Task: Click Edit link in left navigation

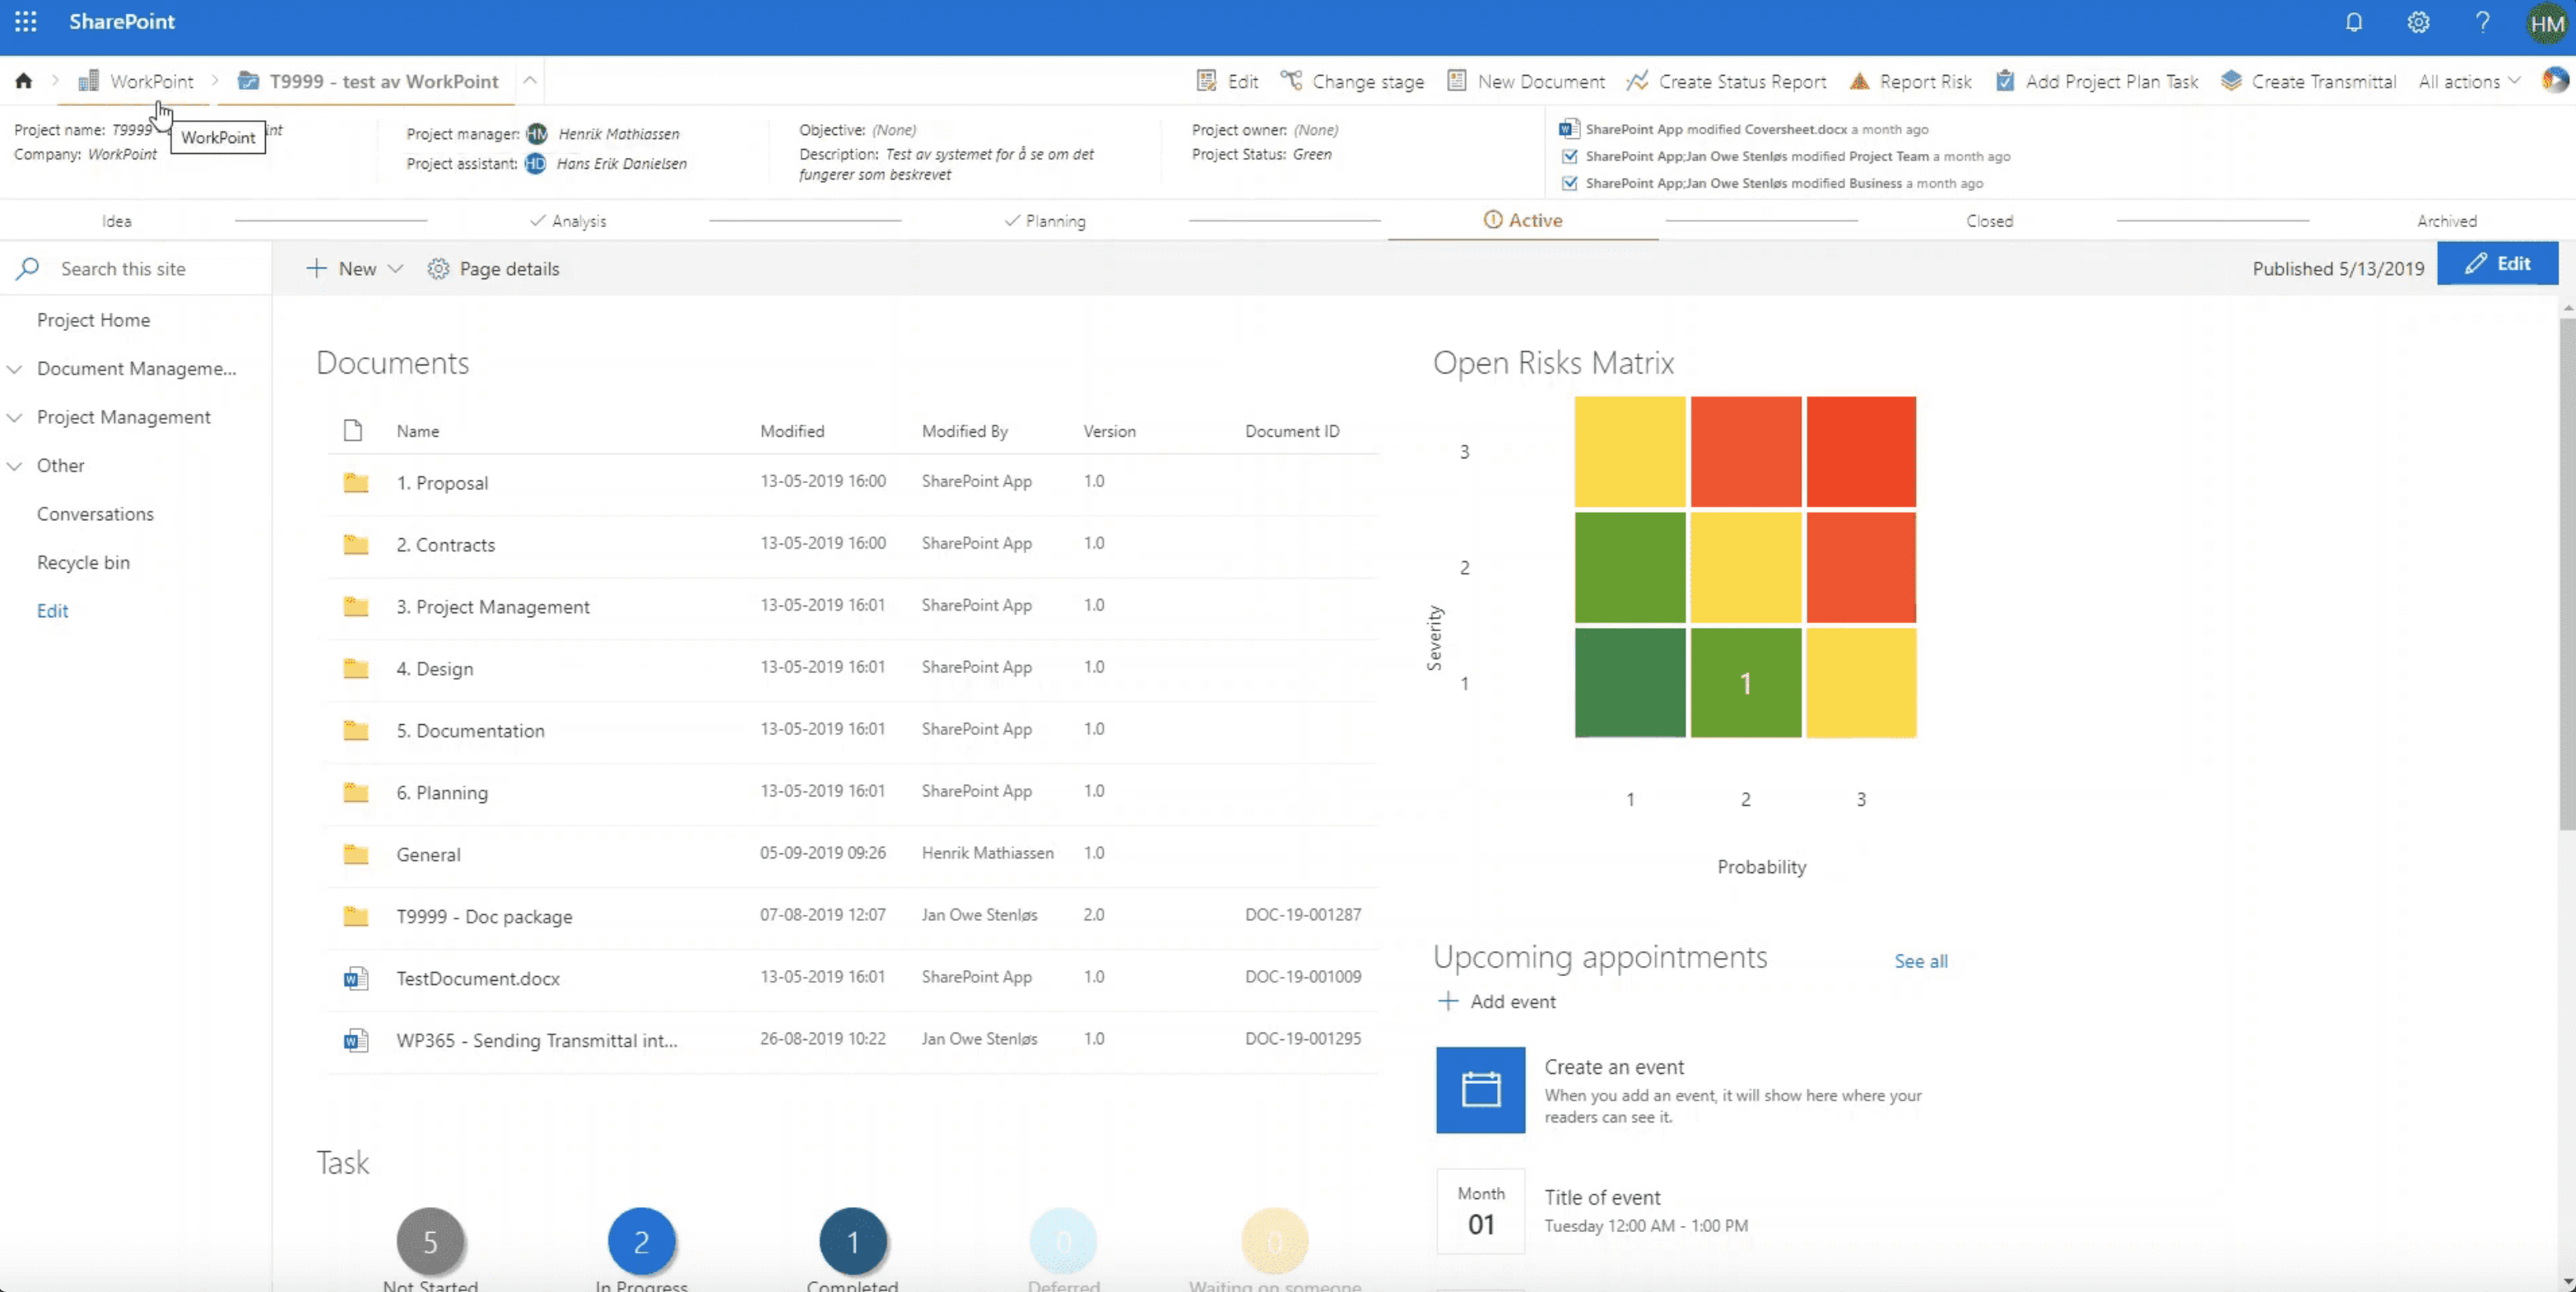Action: click(x=52, y=611)
